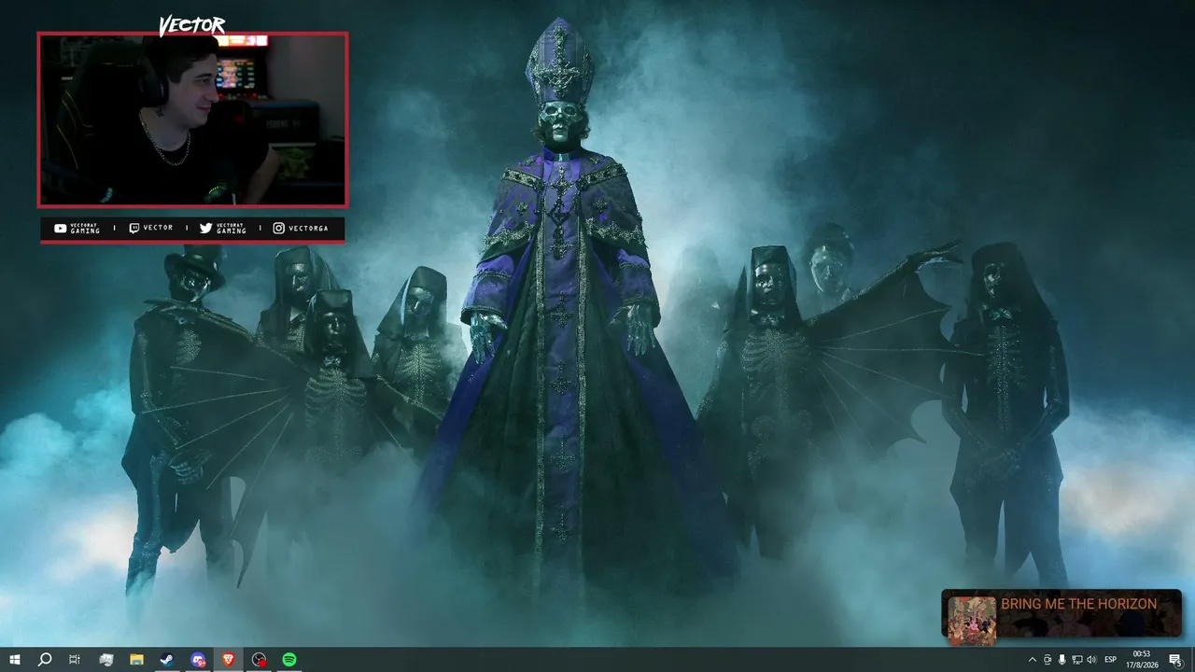Click the Meet Now tray icon
1195x672 pixels.
(x=1047, y=660)
